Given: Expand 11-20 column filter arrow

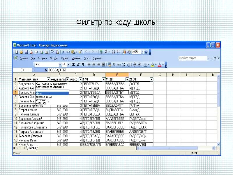Looking at the screenshot, I should click(127, 79).
